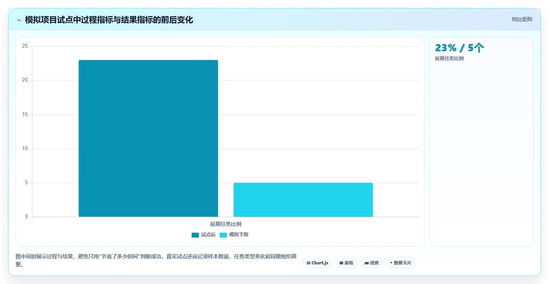
Task: Click the 进度 tag chip
Action: click(371, 263)
